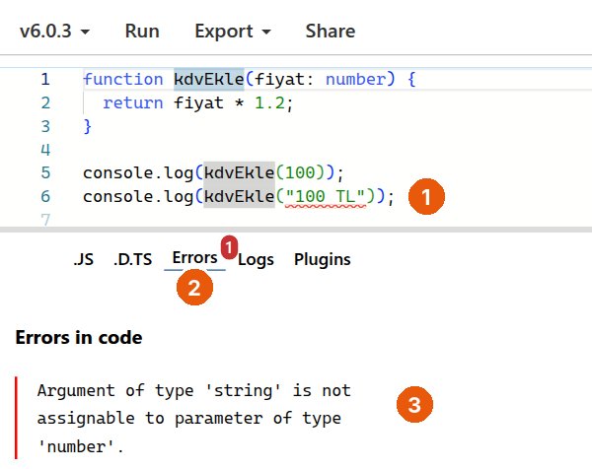Viewport: 592px width, 469px height.
Task: Switch to the .D.TS tab
Action: (132, 259)
